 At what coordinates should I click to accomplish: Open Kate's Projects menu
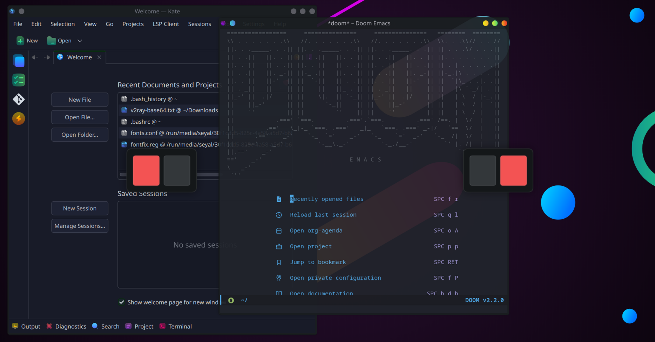coord(133,24)
